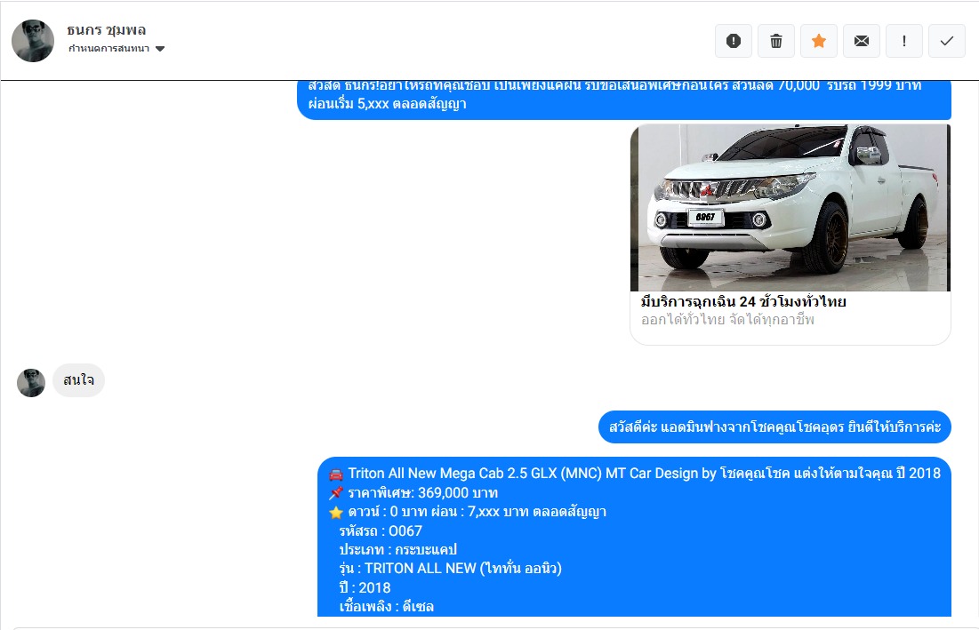Click the small avatar beside สนใจ message
The image size is (979, 630).
pyautogui.click(x=31, y=383)
